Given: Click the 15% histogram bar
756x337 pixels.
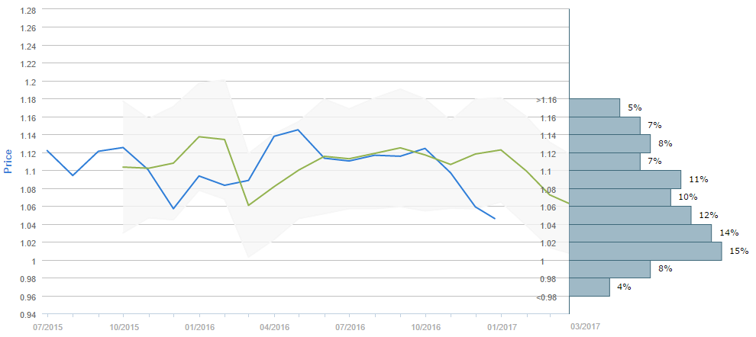Looking at the screenshot, I should (645, 252).
